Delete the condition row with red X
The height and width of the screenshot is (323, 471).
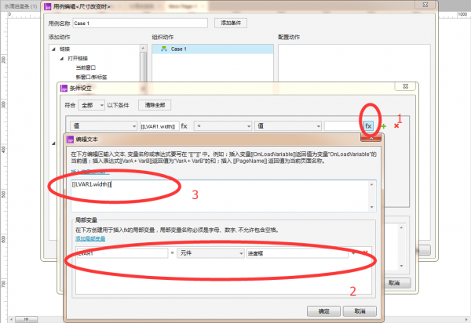click(396, 126)
